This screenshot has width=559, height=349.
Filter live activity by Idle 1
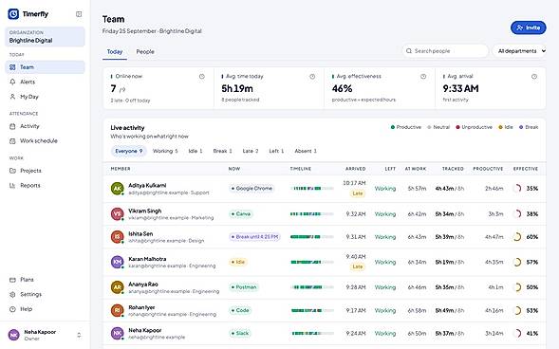(195, 151)
